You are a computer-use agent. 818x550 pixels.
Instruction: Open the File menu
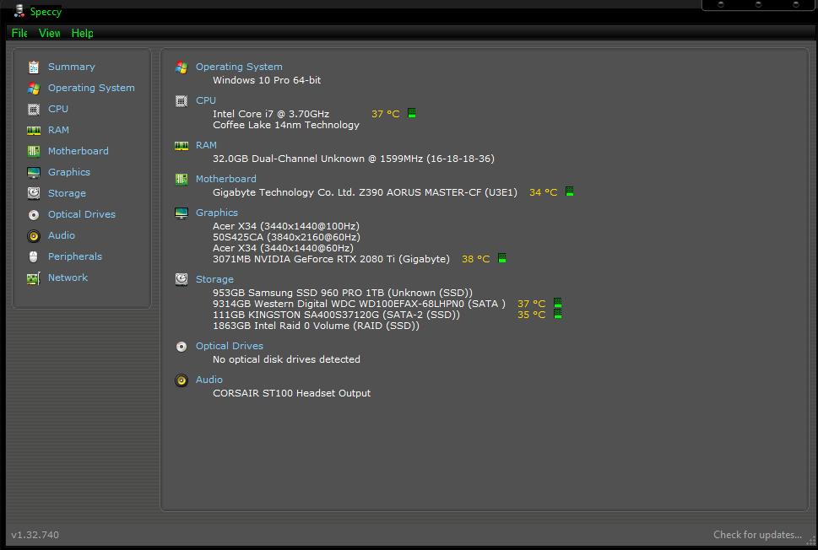click(x=19, y=34)
